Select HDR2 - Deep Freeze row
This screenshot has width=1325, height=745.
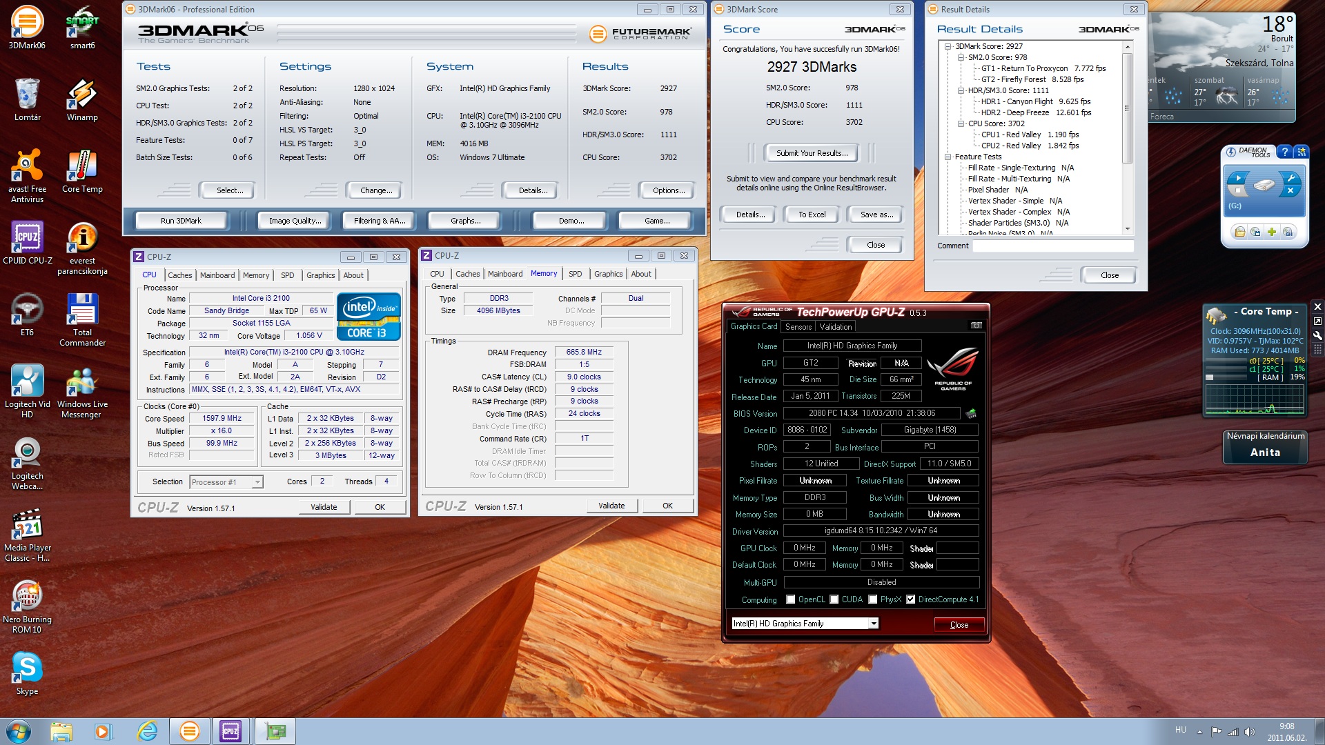pyautogui.click(x=1036, y=112)
